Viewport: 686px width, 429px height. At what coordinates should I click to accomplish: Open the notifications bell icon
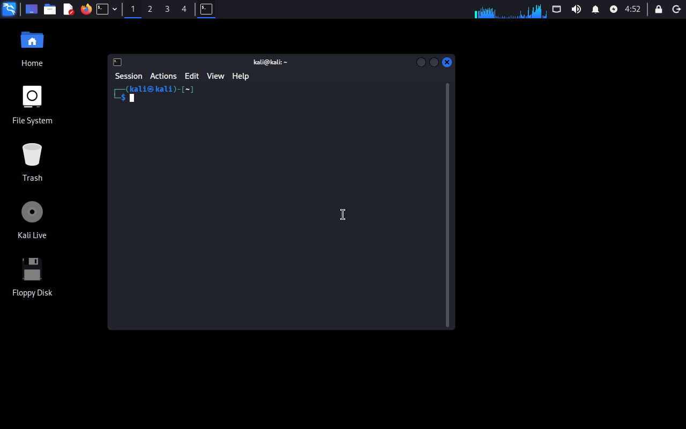click(595, 9)
